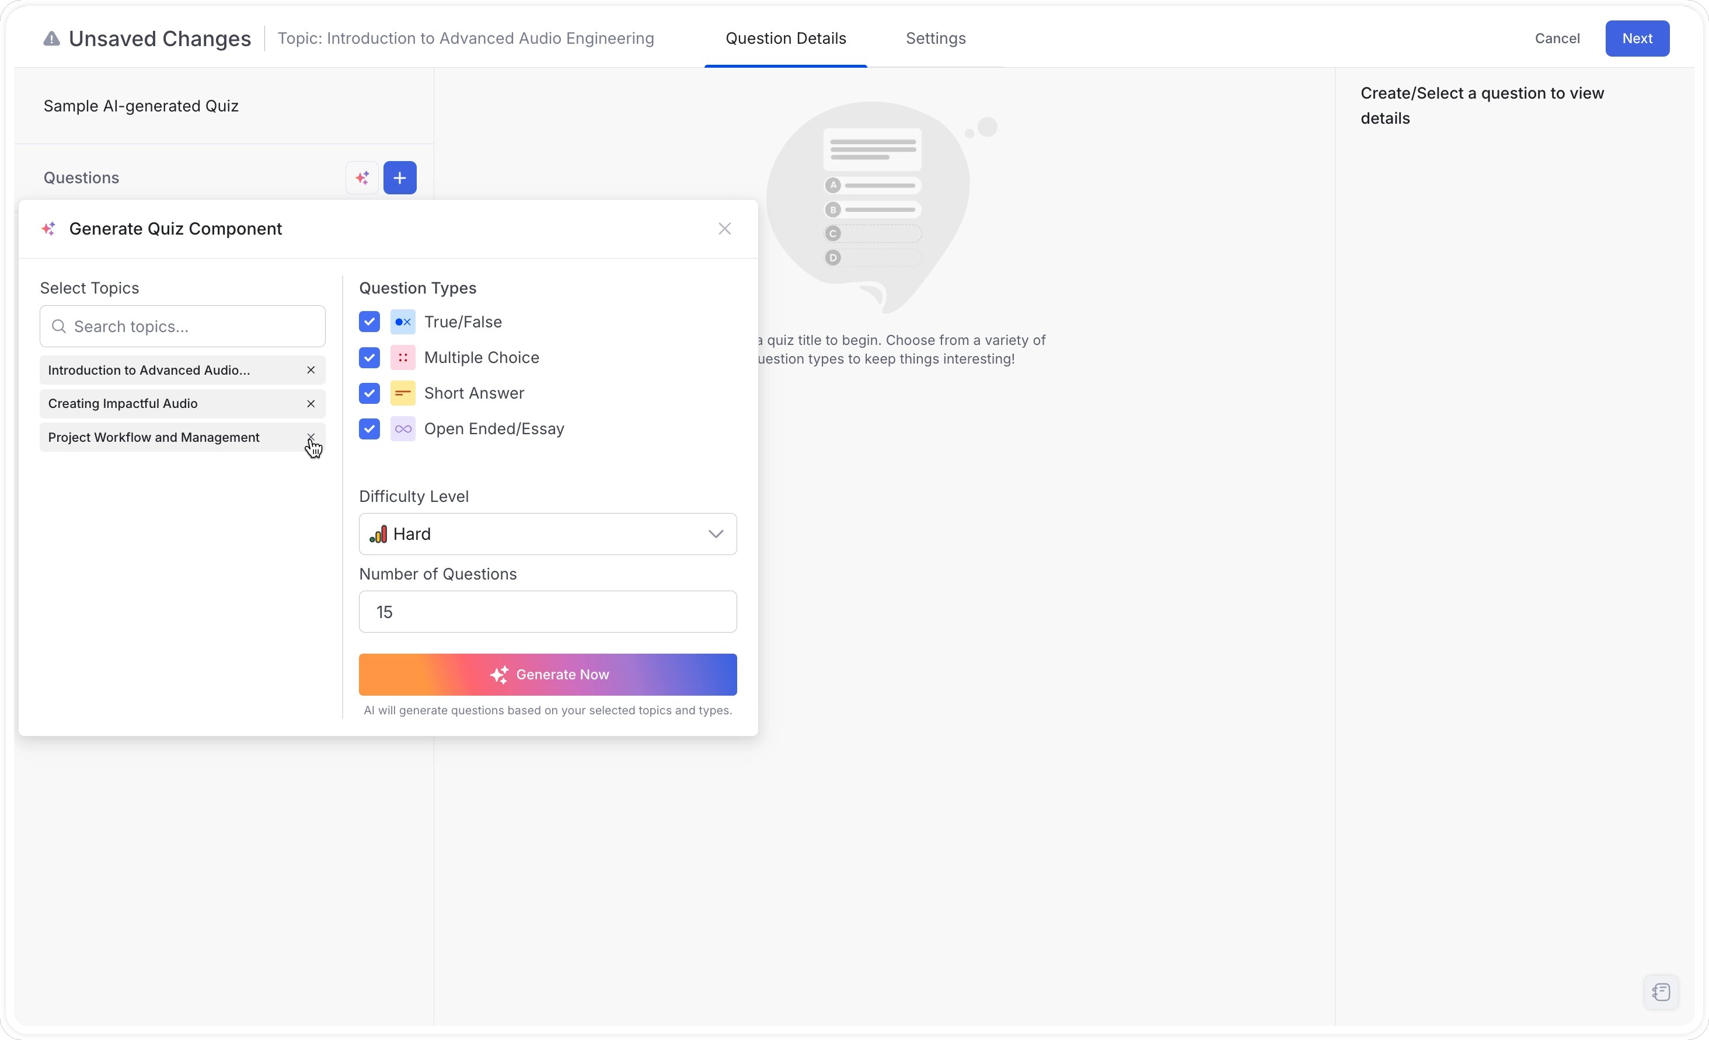Remove the Creating Impactful Audio topic
Image resolution: width=1709 pixels, height=1040 pixels.
(311, 403)
